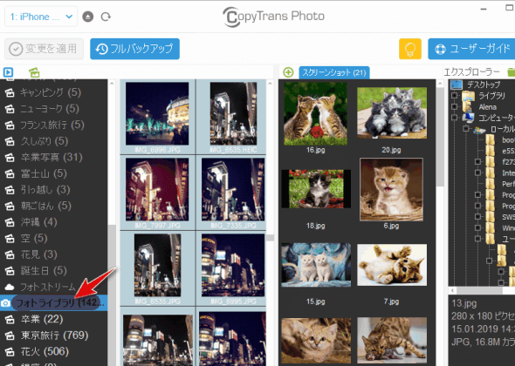Click the 13.jpg file name in info panel
Viewport: 515px width, 366px height.
click(x=464, y=303)
